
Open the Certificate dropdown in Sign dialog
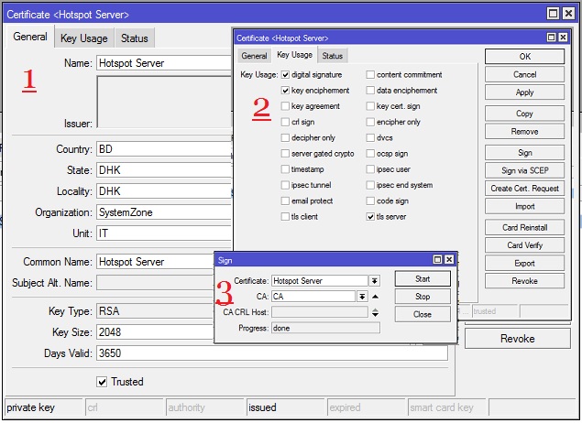click(x=375, y=281)
